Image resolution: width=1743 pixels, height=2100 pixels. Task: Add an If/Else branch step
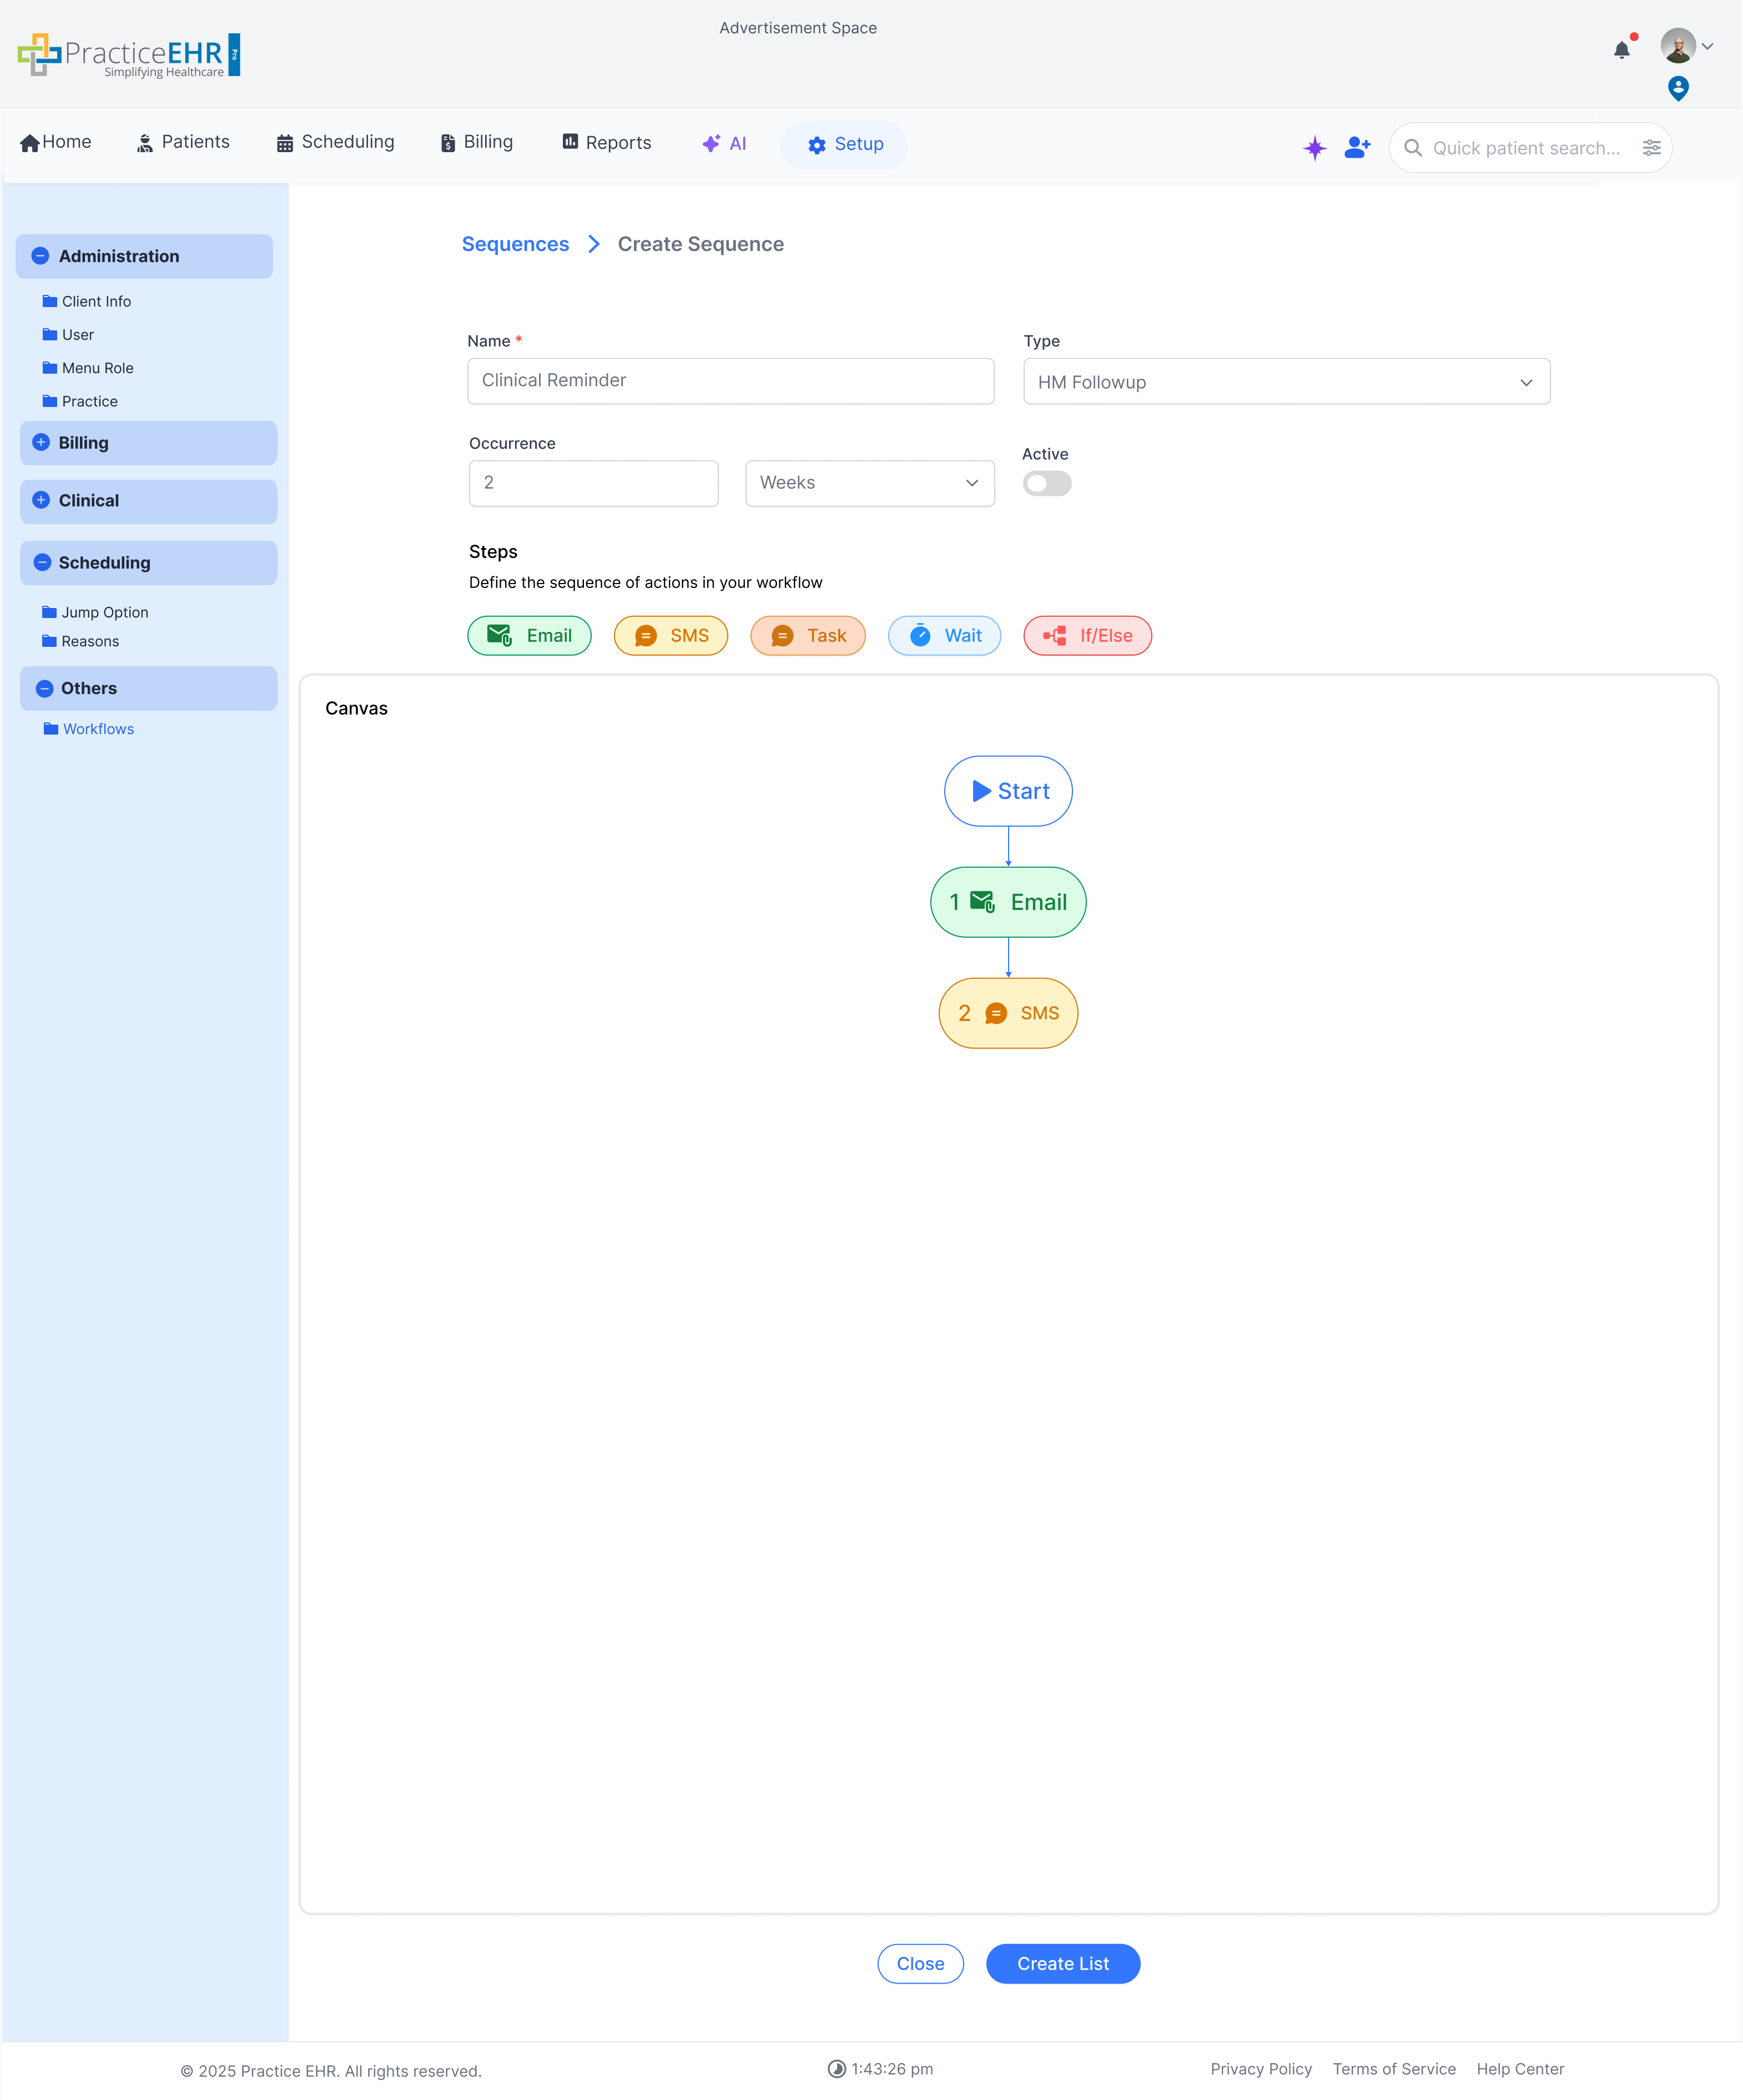[x=1086, y=636]
